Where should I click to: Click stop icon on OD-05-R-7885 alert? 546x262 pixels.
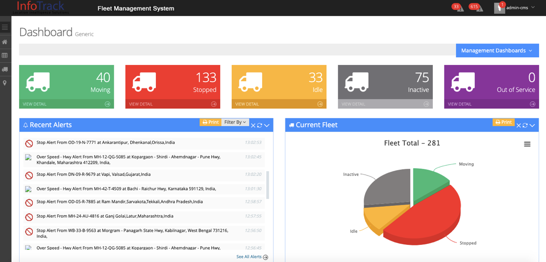(29, 202)
